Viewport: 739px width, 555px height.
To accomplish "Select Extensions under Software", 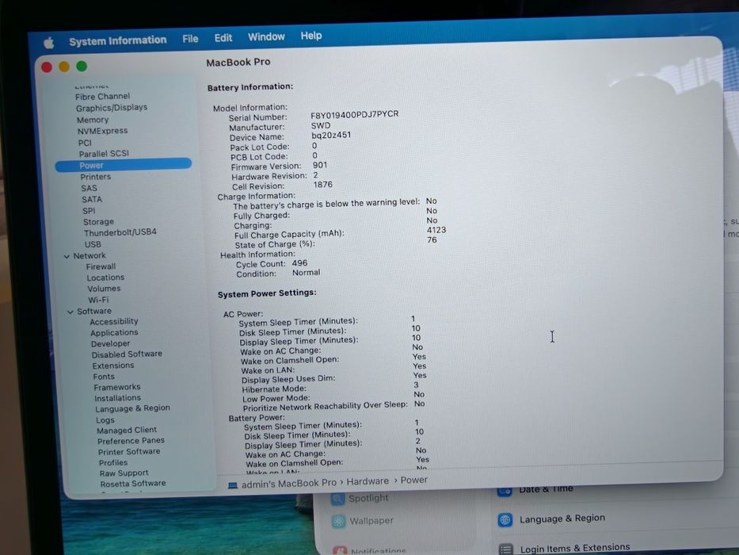I will (113, 366).
